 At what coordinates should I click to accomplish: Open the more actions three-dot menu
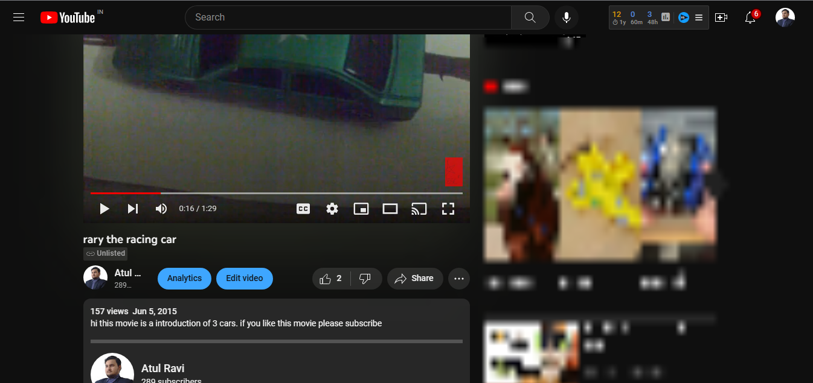point(459,279)
